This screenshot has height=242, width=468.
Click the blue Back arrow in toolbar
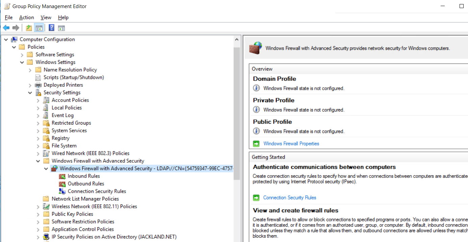click(6, 28)
